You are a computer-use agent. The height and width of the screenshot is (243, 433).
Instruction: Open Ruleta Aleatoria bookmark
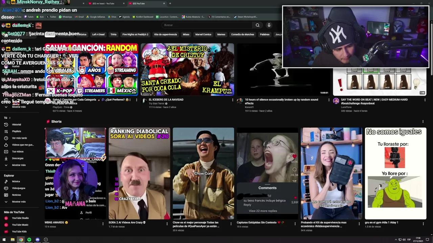[x=193, y=17]
